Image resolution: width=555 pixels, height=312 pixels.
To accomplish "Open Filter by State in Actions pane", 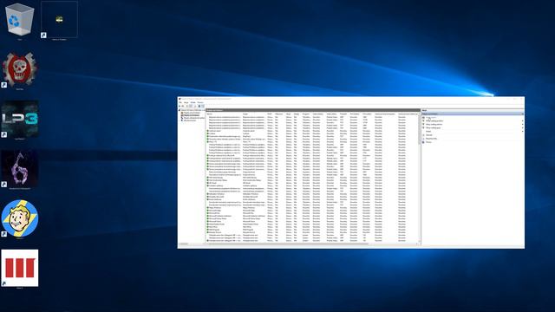I will [473, 124].
